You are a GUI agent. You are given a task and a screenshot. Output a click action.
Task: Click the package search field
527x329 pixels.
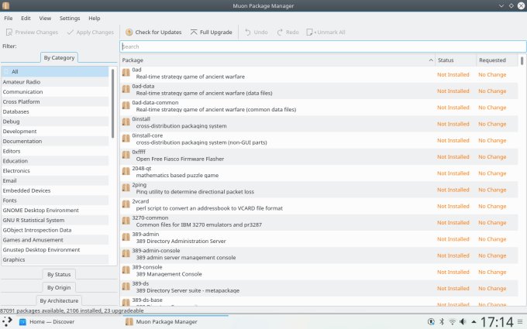pyautogui.click(x=323, y=46)
